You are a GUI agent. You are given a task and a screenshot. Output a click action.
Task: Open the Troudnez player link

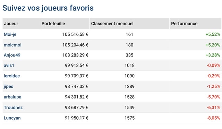pos(13,108)
